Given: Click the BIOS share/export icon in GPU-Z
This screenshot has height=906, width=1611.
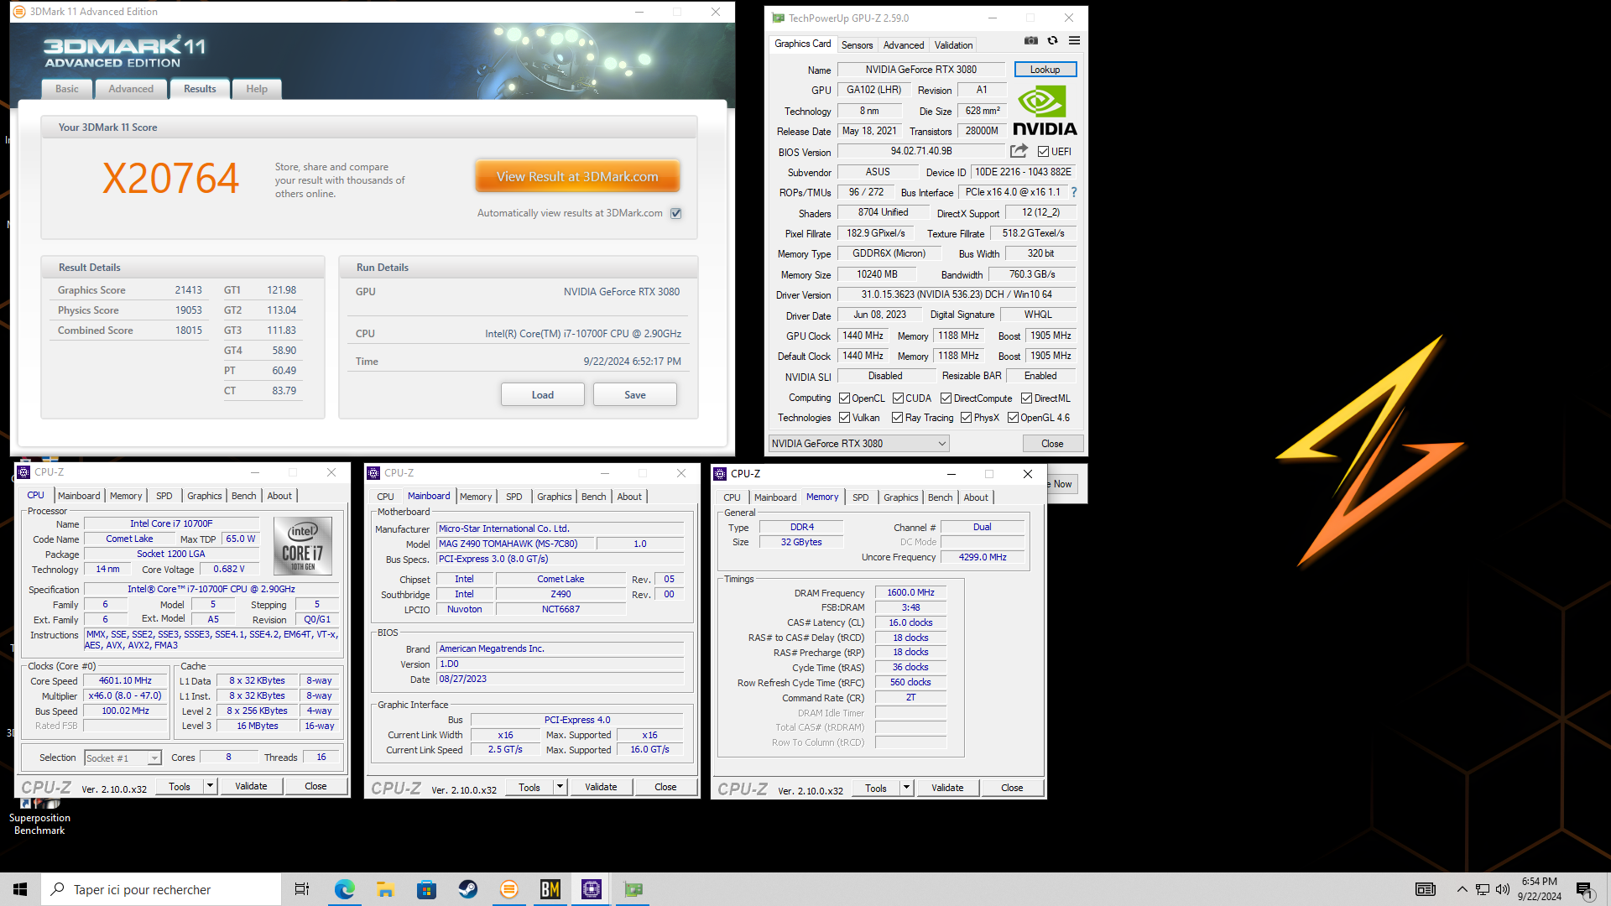Looking at the screenshot, I should (1019, 151).
